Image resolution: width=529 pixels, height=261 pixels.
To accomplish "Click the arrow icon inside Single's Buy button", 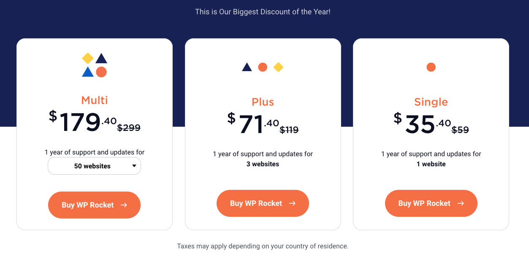I will [460, 203].
